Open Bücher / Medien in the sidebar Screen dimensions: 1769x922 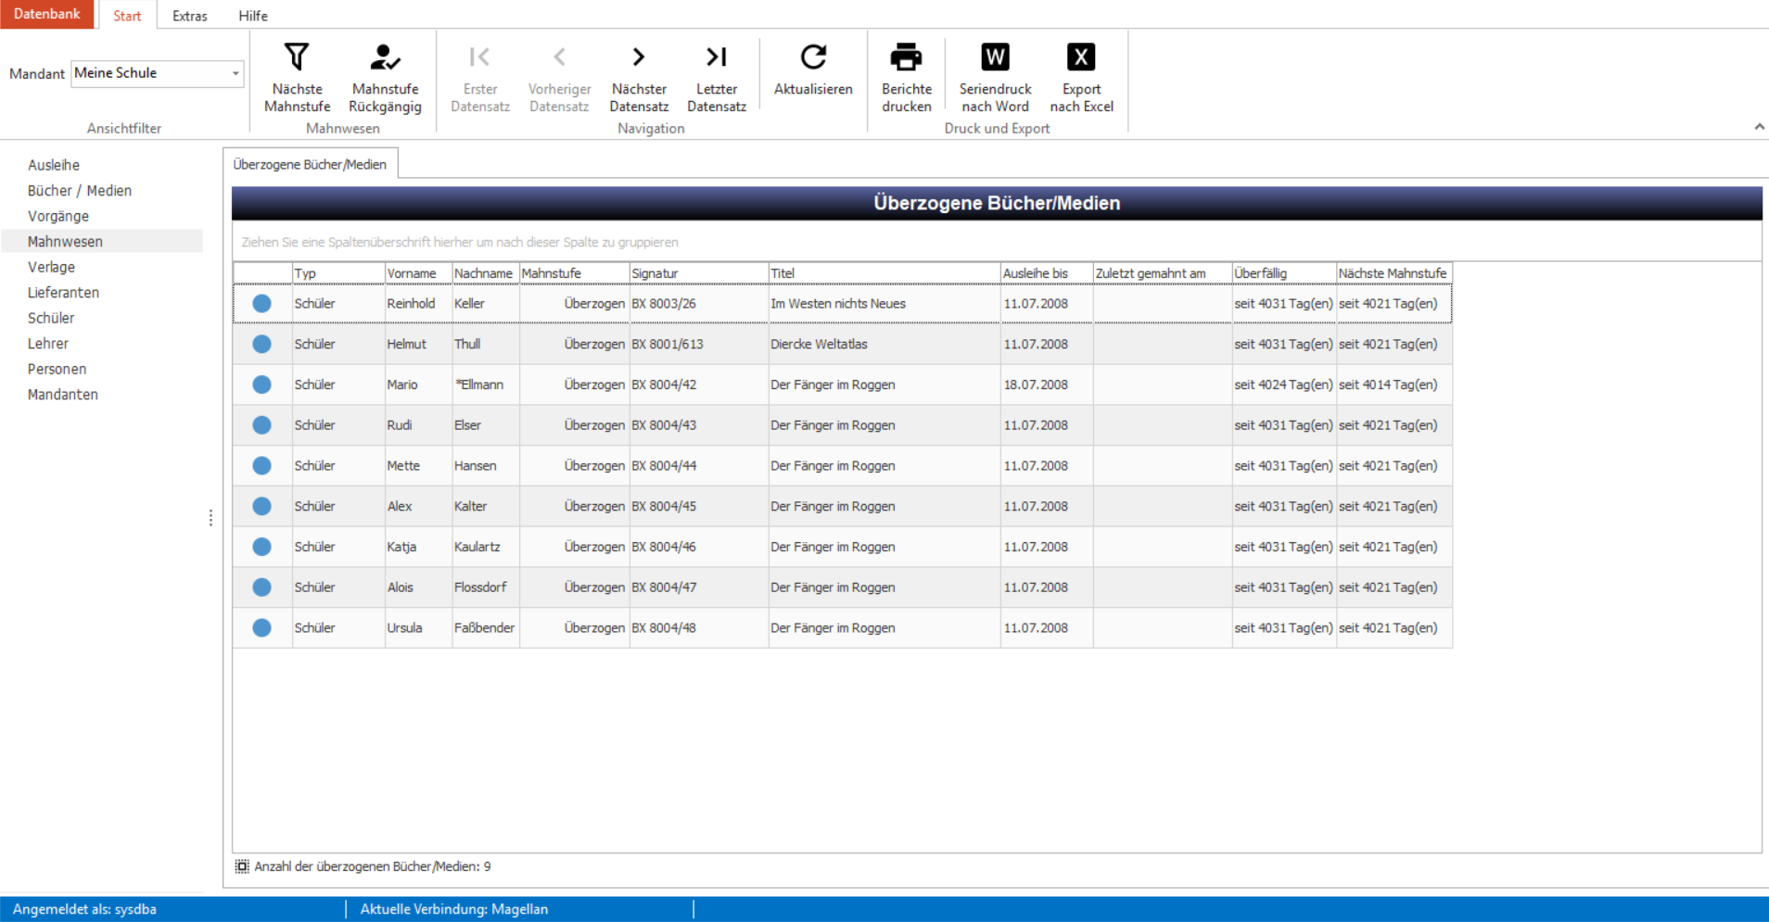pyautogui.click(x=80, y=190)
